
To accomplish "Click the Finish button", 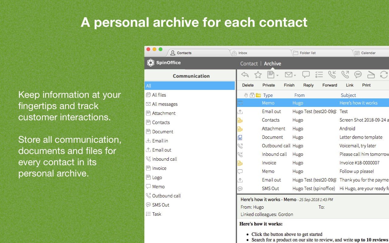I will click(x=289, y=85).
